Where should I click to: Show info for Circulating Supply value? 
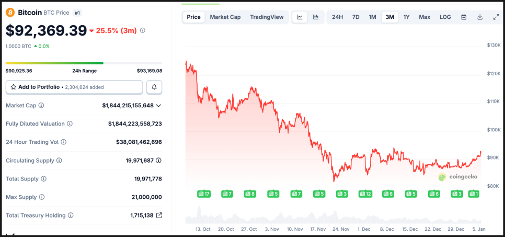click(x=158, y=161)
